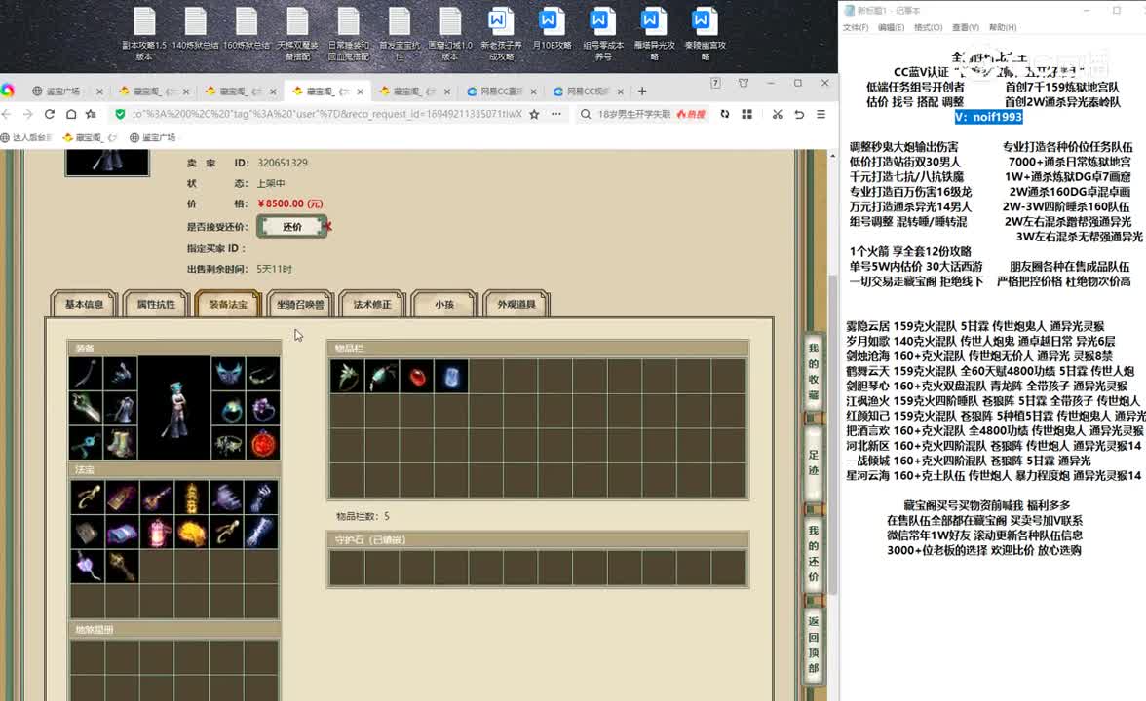Click the necklace equipment slot icon
1146x701 pixels.
[263, 373]
